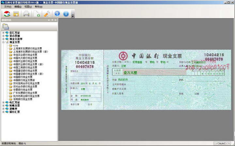Select 杭州市商业银行现金支票 template

(26, 96)
